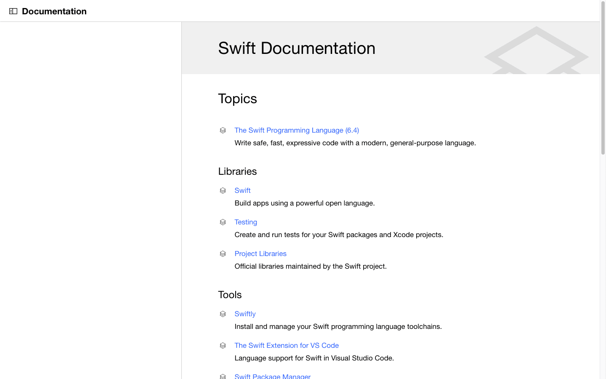Open the Swift library link
The image size is (606, 379).
coord(242,190)
